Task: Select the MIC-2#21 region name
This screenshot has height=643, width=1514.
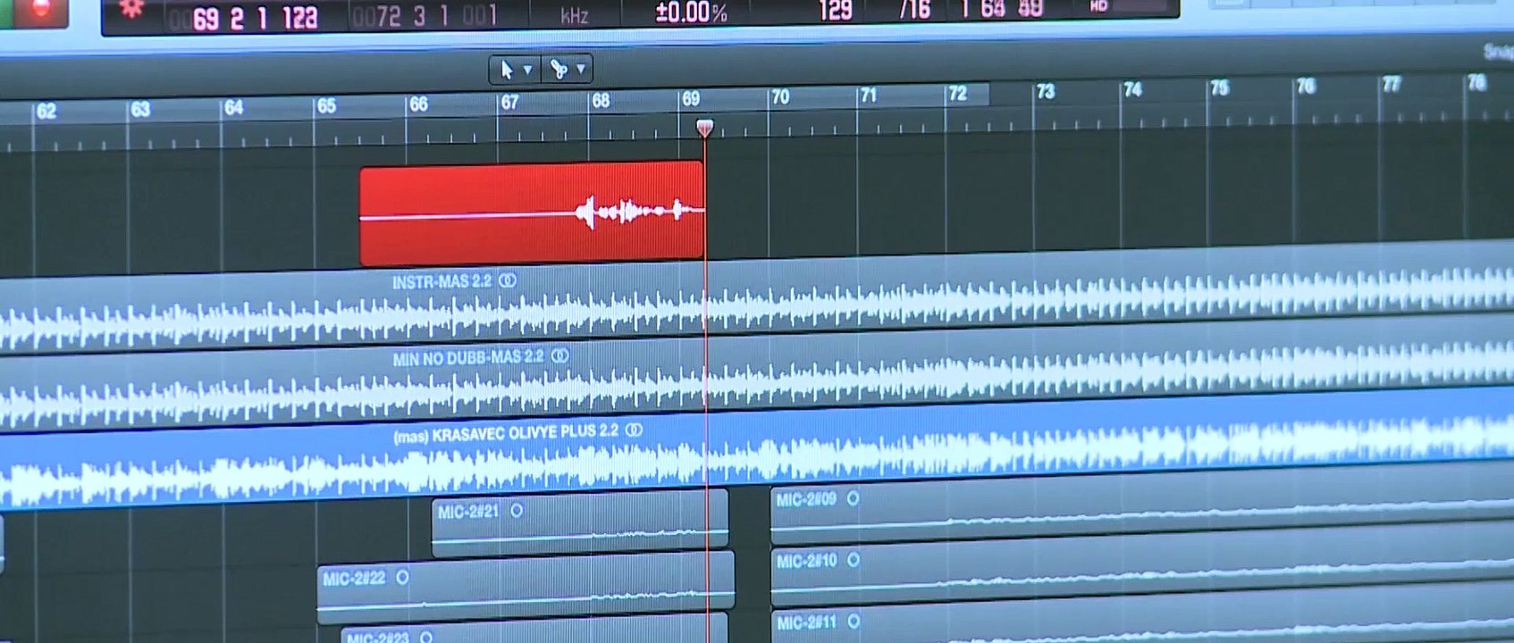Action: click(467, 512)
